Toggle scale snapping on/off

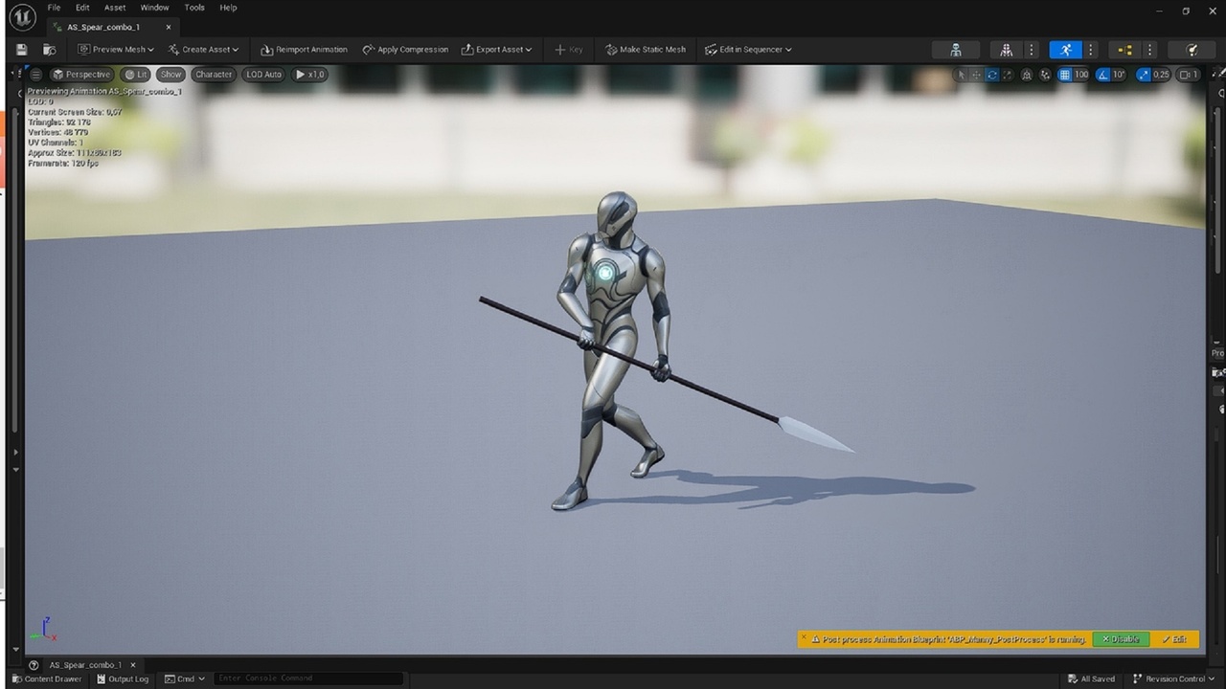tap(1144, 75)
